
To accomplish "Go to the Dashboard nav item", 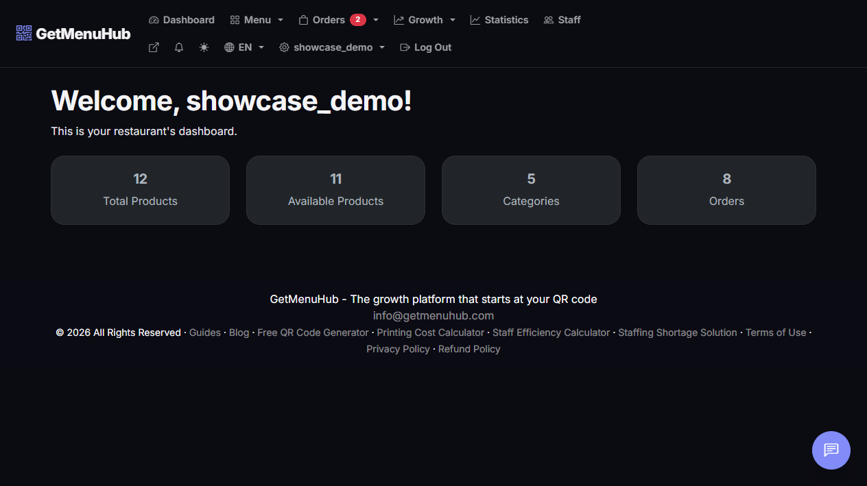I will (182, 20).
